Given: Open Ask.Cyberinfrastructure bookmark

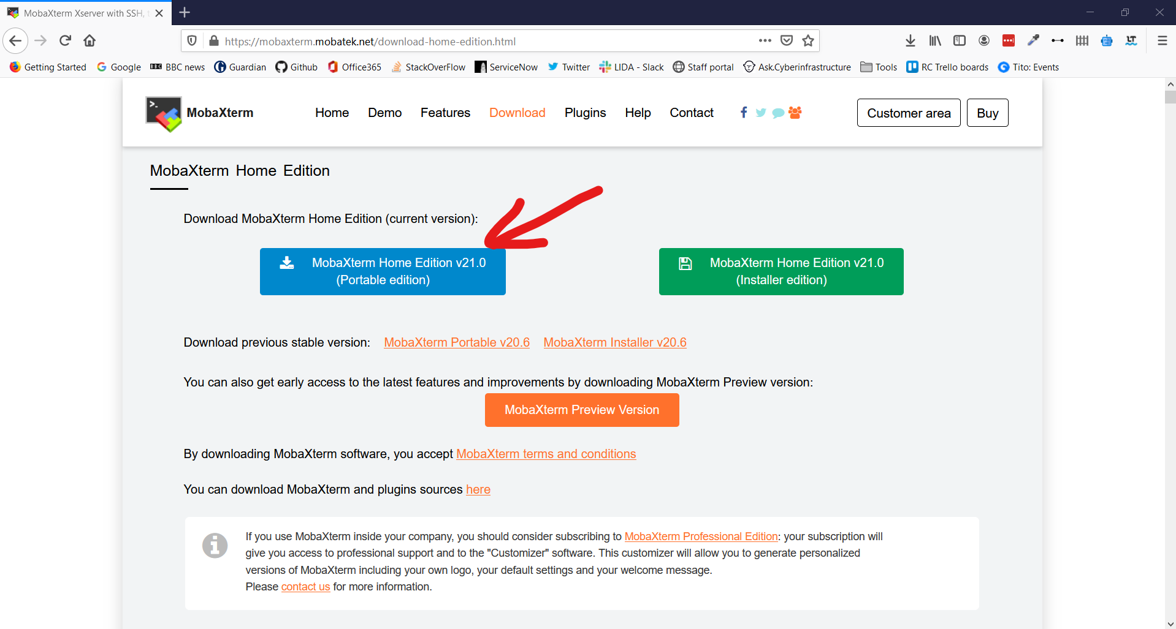Looking at the screenshot, I should [x=796, y=67].
